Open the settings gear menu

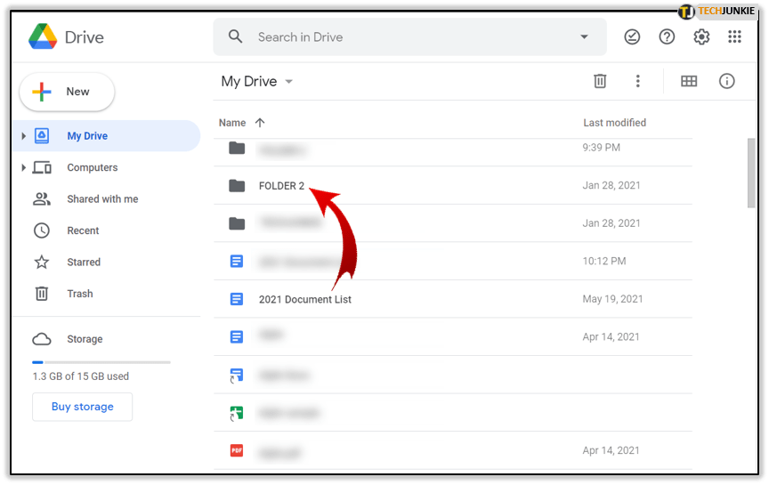pyautogui.click(x=701, y=36)
